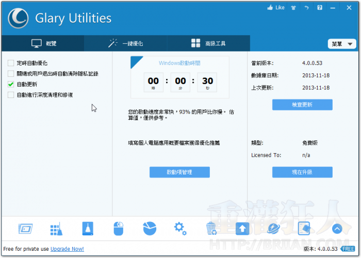Click the 免費版 type value
361x258 pixels.
point(310,143)
